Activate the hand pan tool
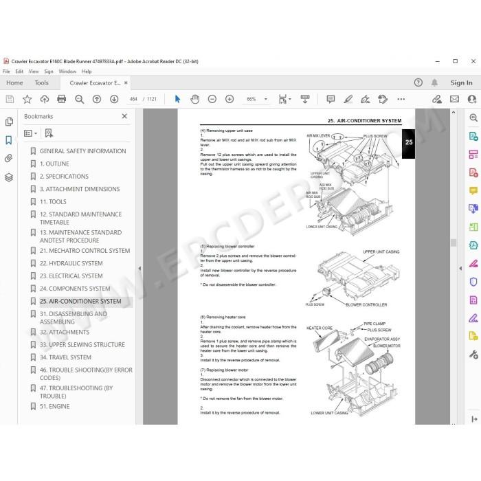 [x=194, y=99]
